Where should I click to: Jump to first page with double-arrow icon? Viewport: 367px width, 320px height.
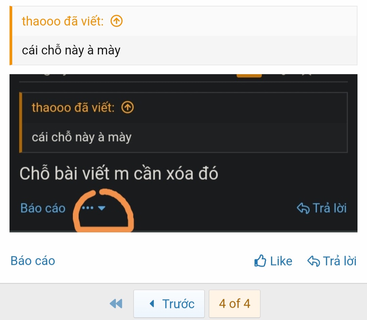point(116,304)
